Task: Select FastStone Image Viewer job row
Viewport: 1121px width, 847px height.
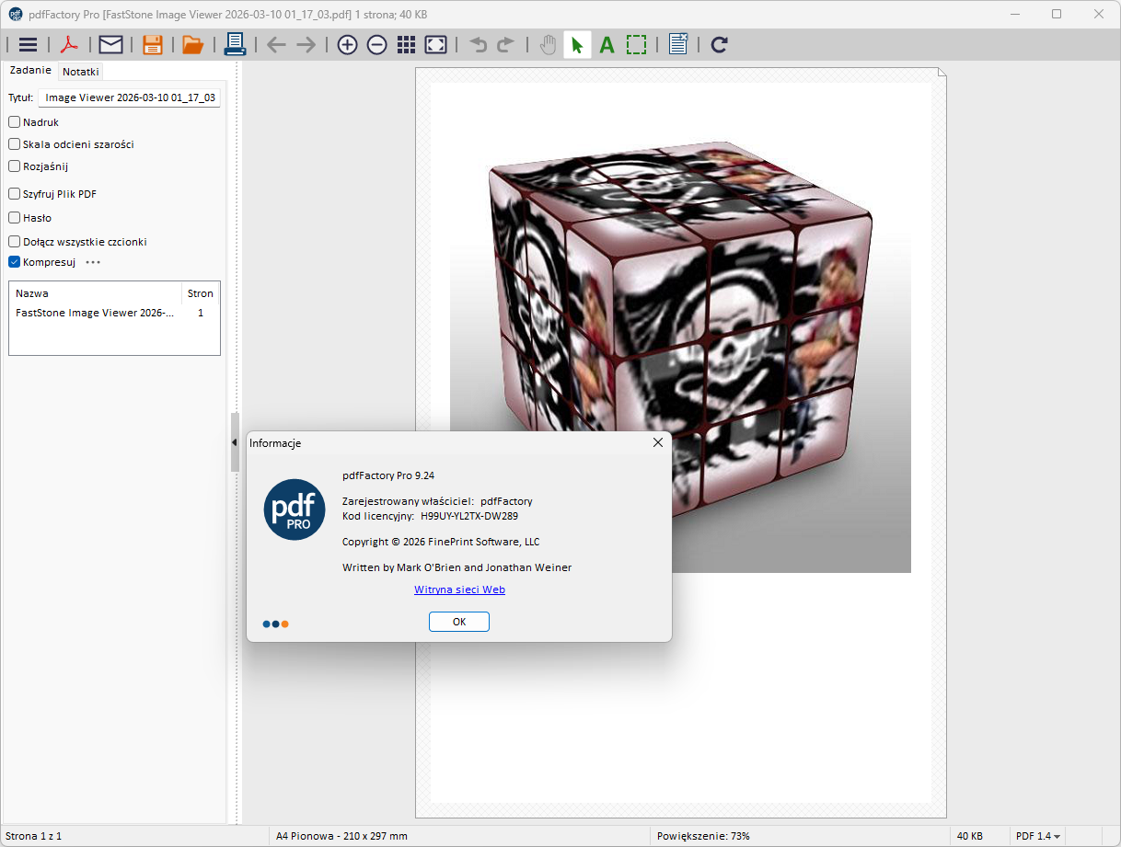Action: (x=114, y=313)
